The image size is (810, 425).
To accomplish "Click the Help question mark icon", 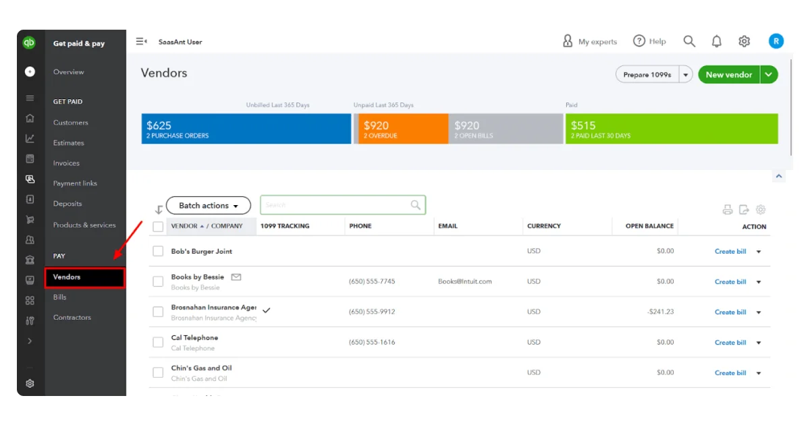I will 639,41.
